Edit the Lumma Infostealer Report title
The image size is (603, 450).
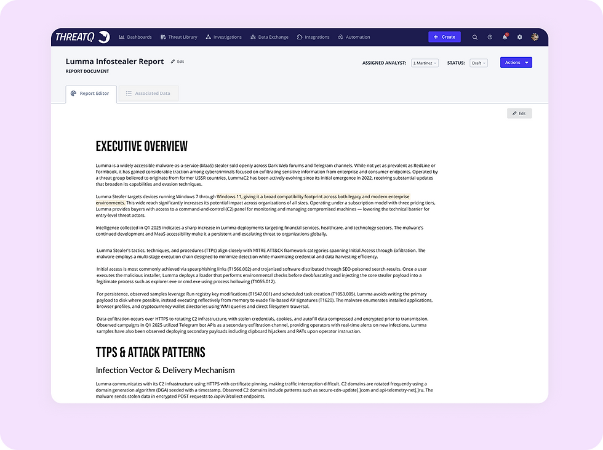pos(177,62)
